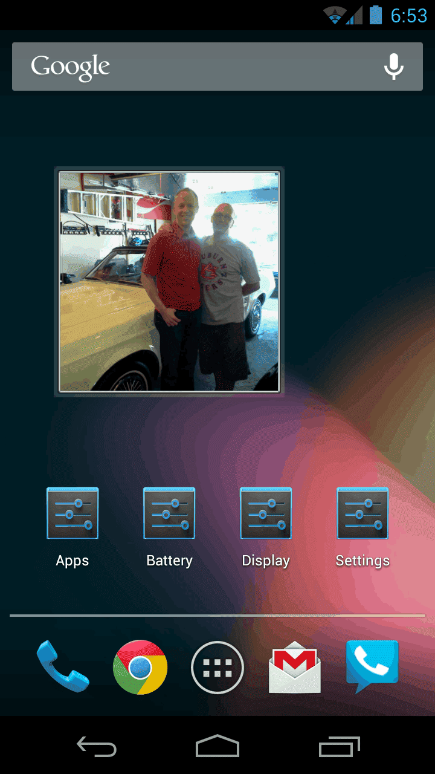
Task: Tap the Wi-Fi status icon
Action: coord(333,15)
